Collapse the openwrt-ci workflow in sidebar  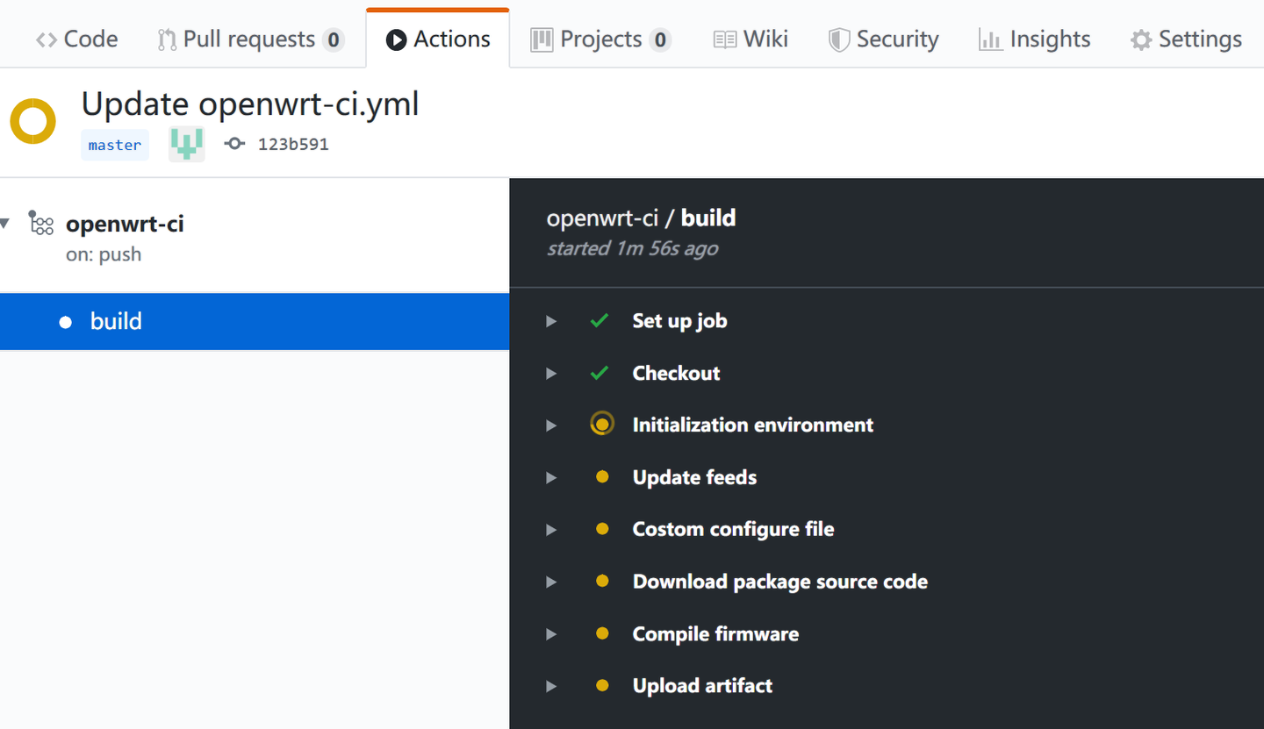5,224
